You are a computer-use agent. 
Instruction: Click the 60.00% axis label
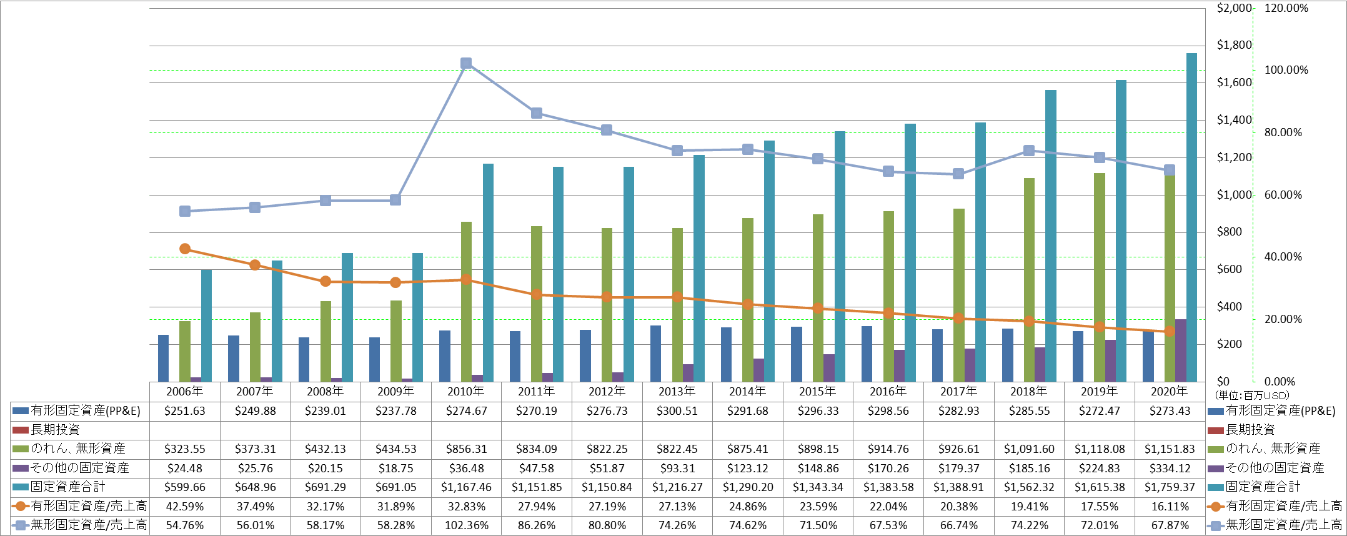(1283, 195)
